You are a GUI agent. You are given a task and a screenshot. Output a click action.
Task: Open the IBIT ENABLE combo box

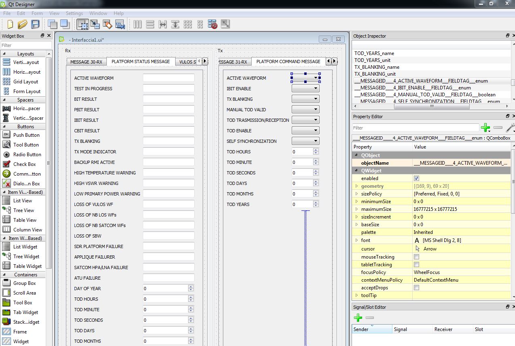[x=305, y=88]
